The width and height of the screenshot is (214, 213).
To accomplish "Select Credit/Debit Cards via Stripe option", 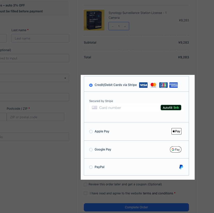I will pyautogui.click(x=91, y=85).
